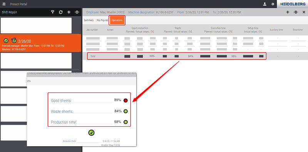Close the shift report detail view
This screenshot has width=308, height=152.
pos(304,12)
